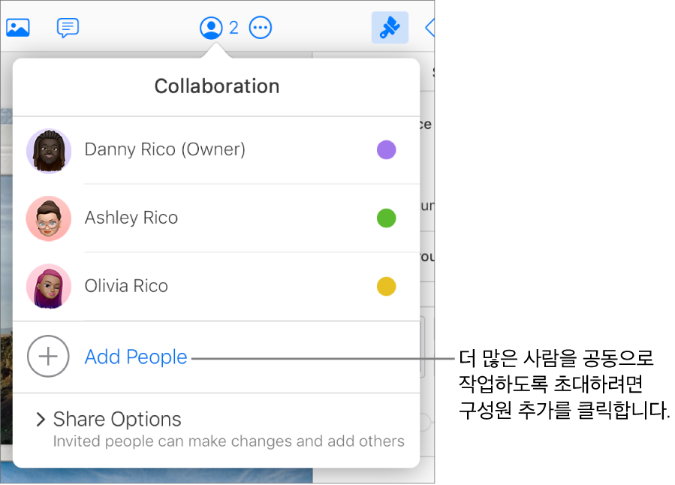Click Danny Rico's avatar

point(49,151)
